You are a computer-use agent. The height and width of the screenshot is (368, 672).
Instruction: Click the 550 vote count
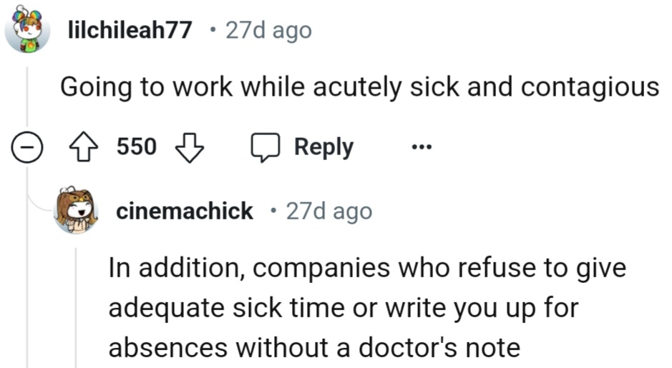136,147
